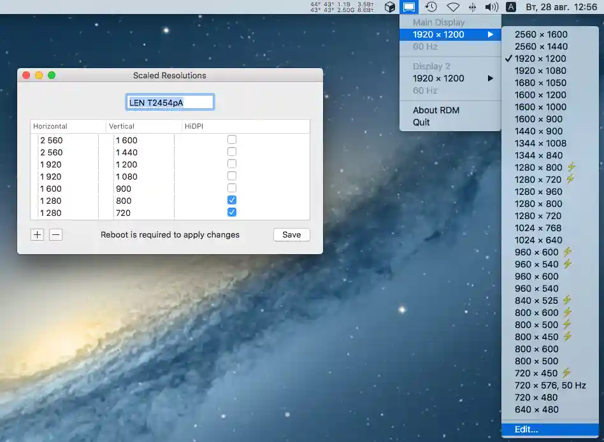This screenshot has width=604, height=442.
Task: Enable HiDPI for the 2560 × 1600 resolution
Action: click(231, 139)
